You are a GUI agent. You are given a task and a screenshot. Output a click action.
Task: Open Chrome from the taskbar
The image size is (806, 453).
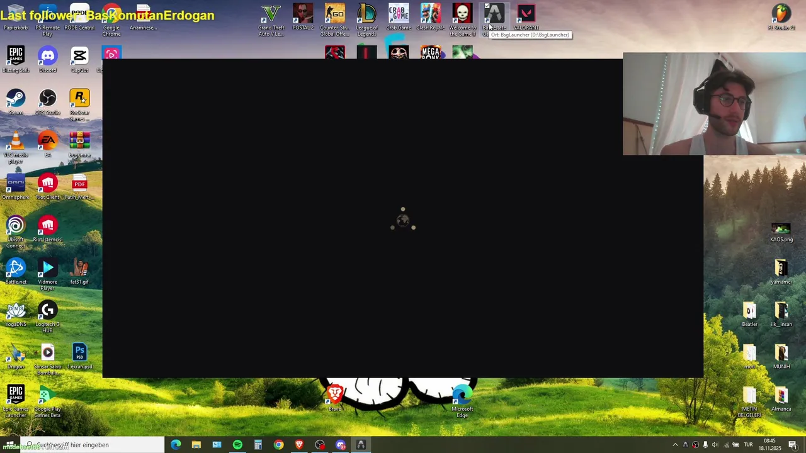[278, 445]
